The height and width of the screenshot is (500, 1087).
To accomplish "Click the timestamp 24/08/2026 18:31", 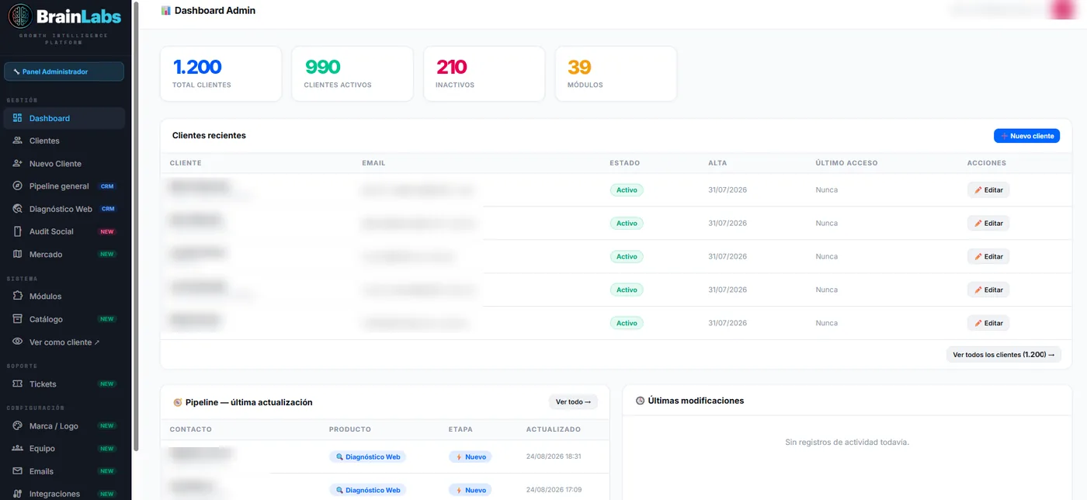I will 554,457.
